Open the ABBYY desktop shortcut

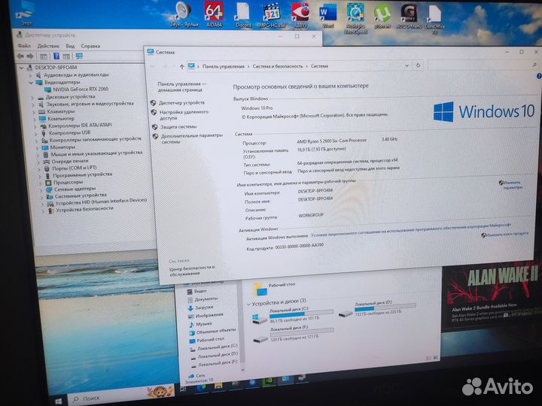point(300,15)
